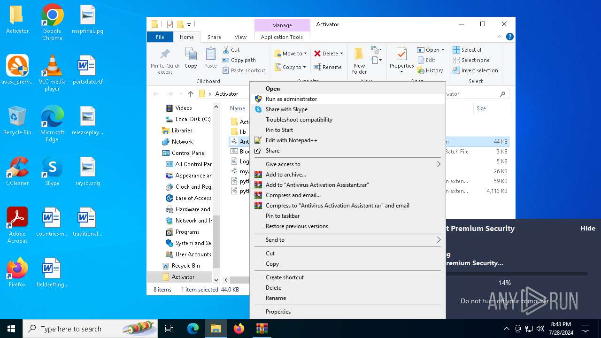Image resolution: width=601 pixels, height=338 pixels.
Task: Select Edit with Notepad++
Action: pyautogui.click(x=347, y=140)
